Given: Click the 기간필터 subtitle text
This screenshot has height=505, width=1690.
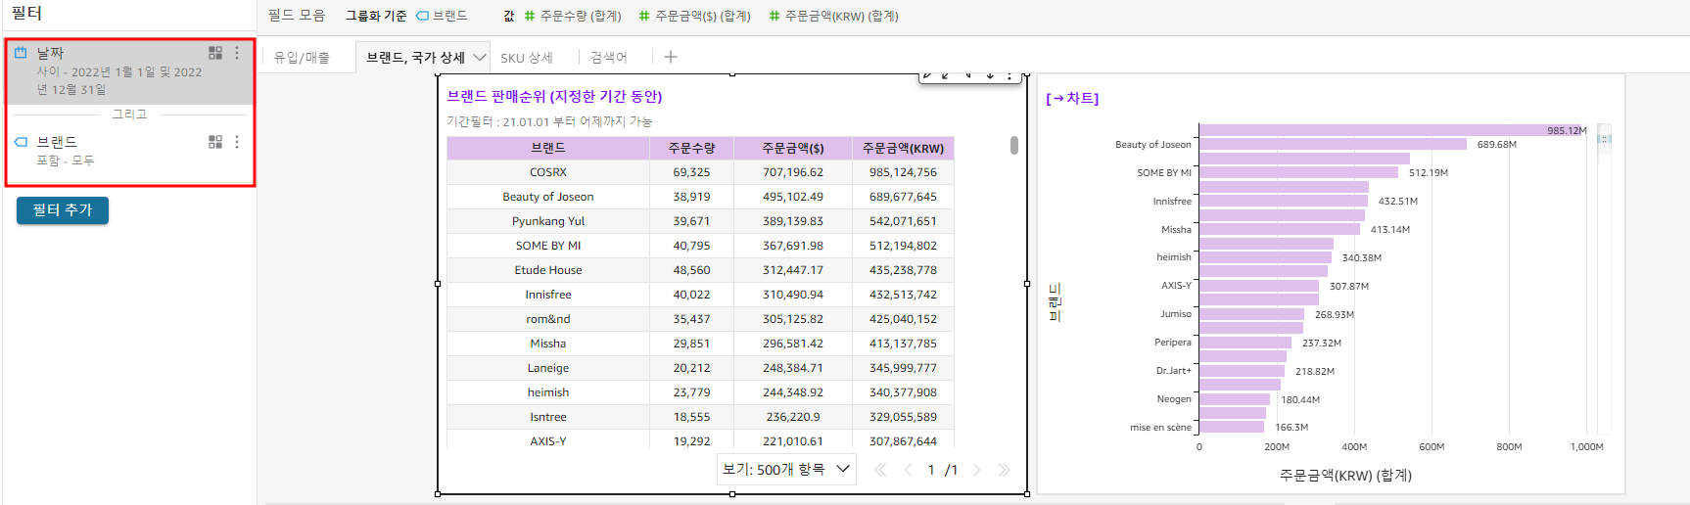Looking at the screenshot, I should pyautogui.click(x=549, y=121).
